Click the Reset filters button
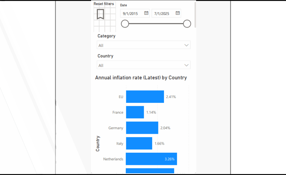Viewport: 286px width, 175px height. click(104, 4)
